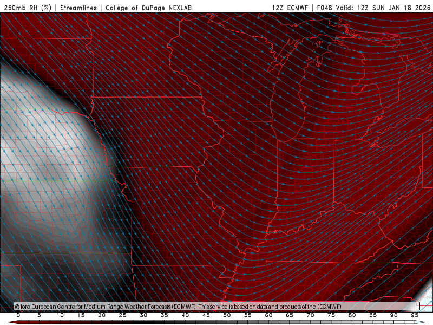Click the "90" tick label on the color scale
Screen dimensions: 433x325
(393, 315)
